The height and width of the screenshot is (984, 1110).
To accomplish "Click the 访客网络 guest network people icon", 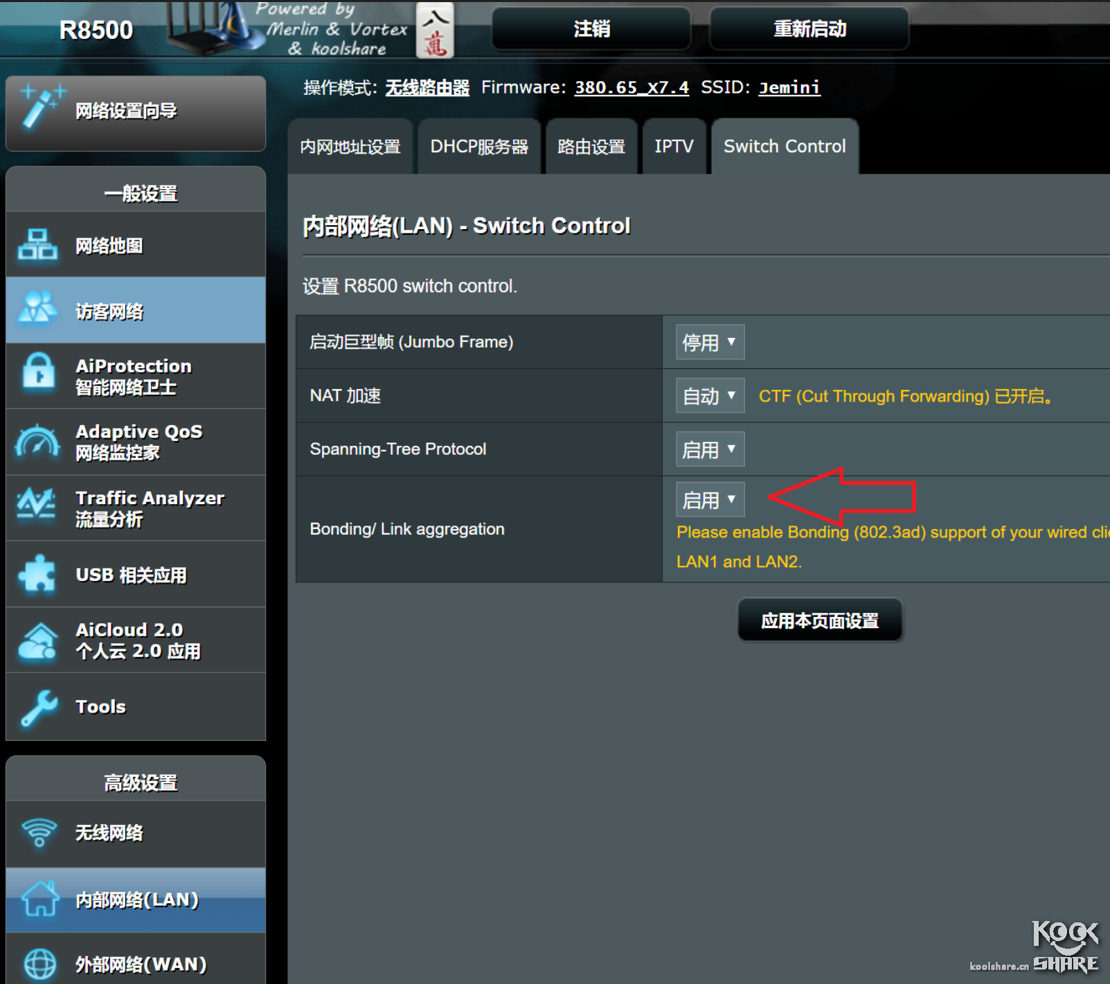I will point(37,308).
